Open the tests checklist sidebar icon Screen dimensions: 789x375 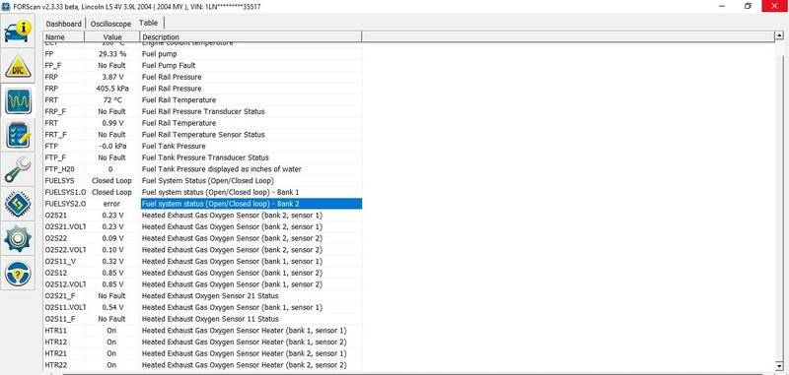point(18,136)
